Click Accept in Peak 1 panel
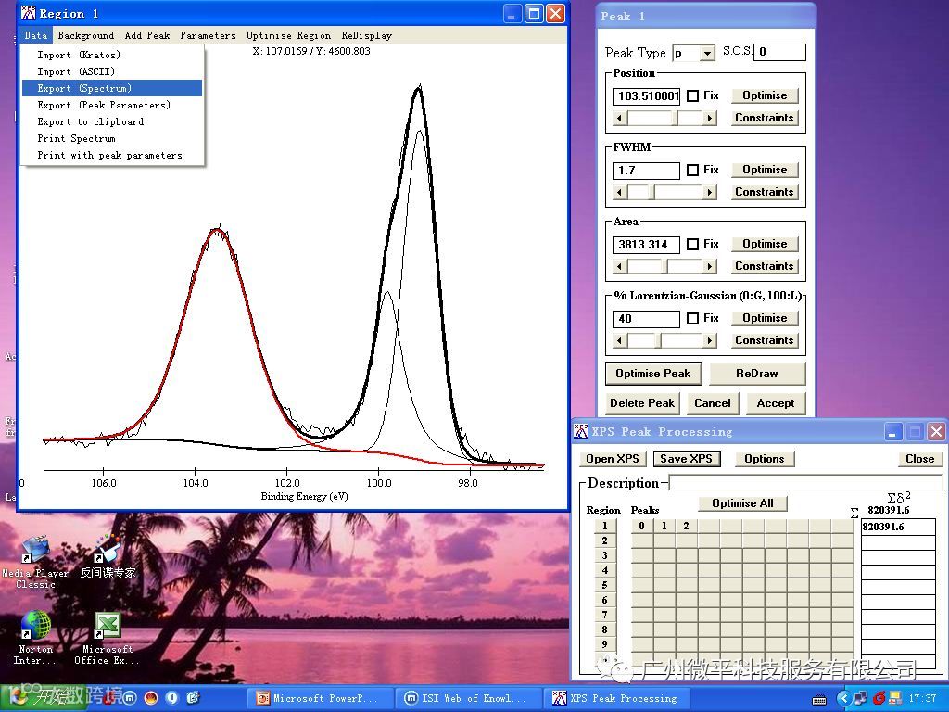 coord(776,403)
